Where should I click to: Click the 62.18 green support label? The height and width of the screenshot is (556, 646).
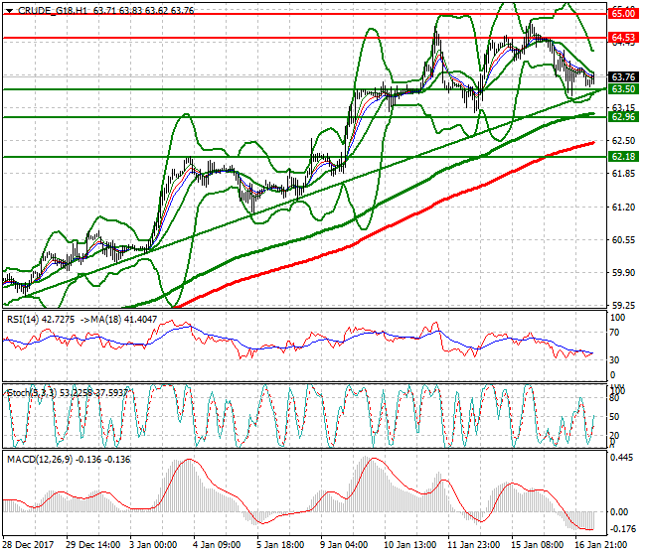click(x=623, y=157)
